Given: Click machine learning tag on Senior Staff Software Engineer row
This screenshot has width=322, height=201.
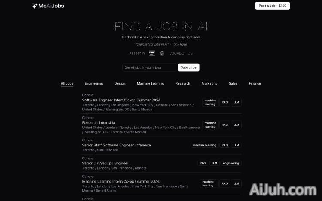Looking at the screenshot, I should (x=204, y=145).
